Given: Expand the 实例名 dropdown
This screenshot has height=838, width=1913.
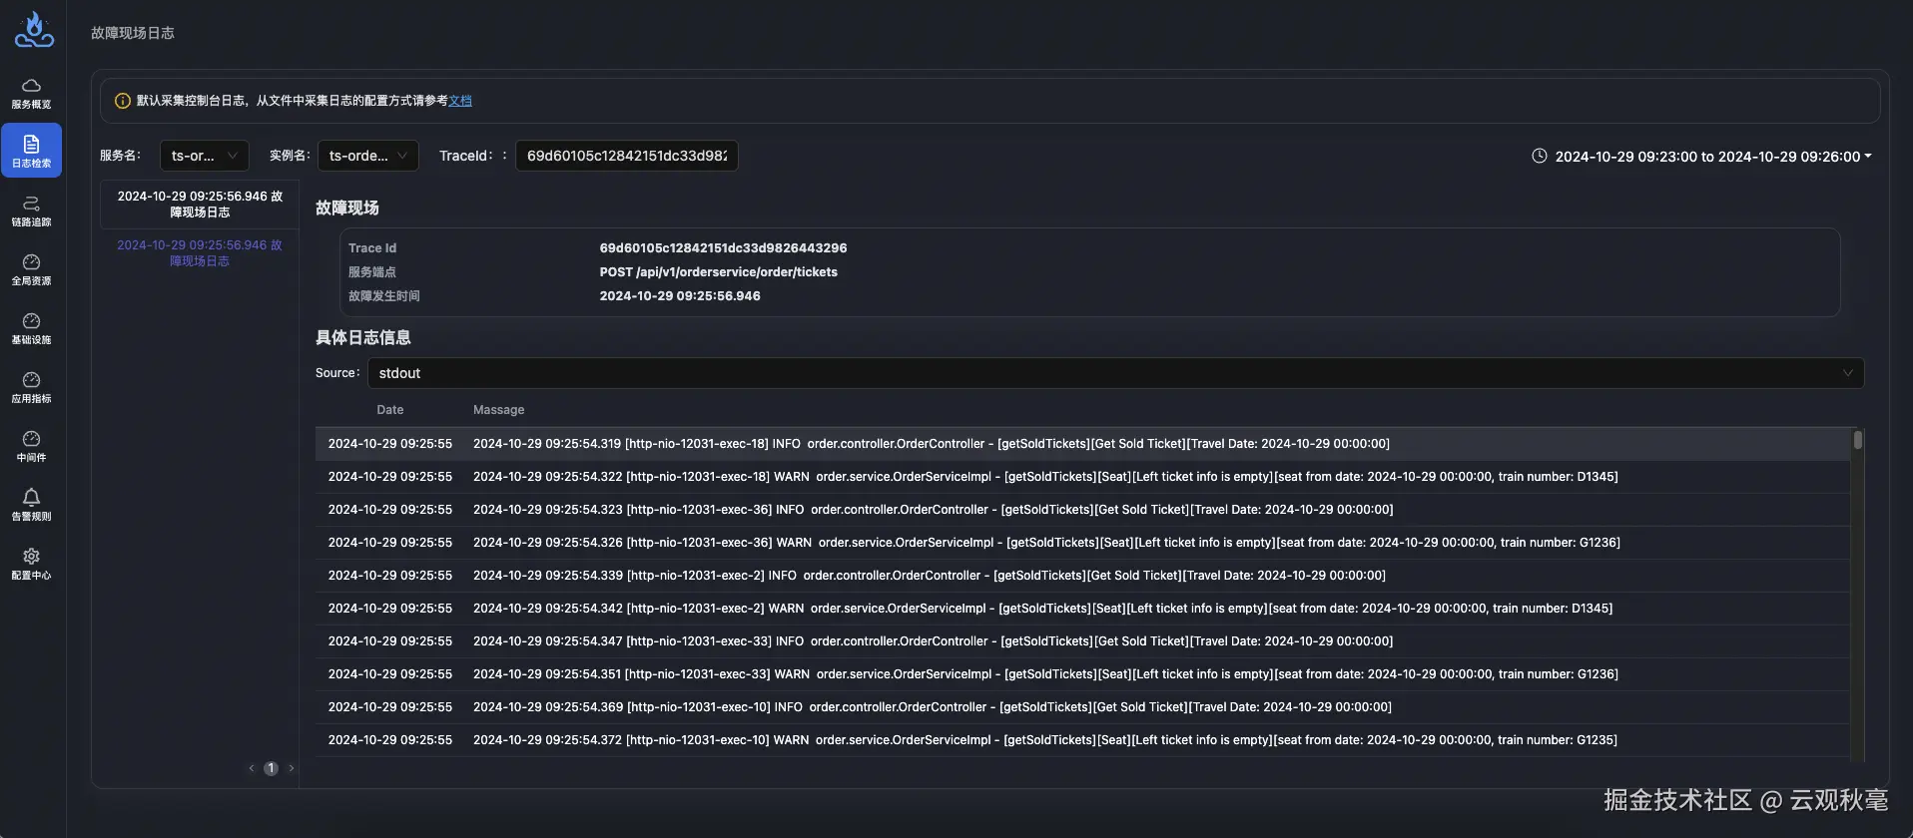Looking at the screenshot, I should (x=367, y=156).
